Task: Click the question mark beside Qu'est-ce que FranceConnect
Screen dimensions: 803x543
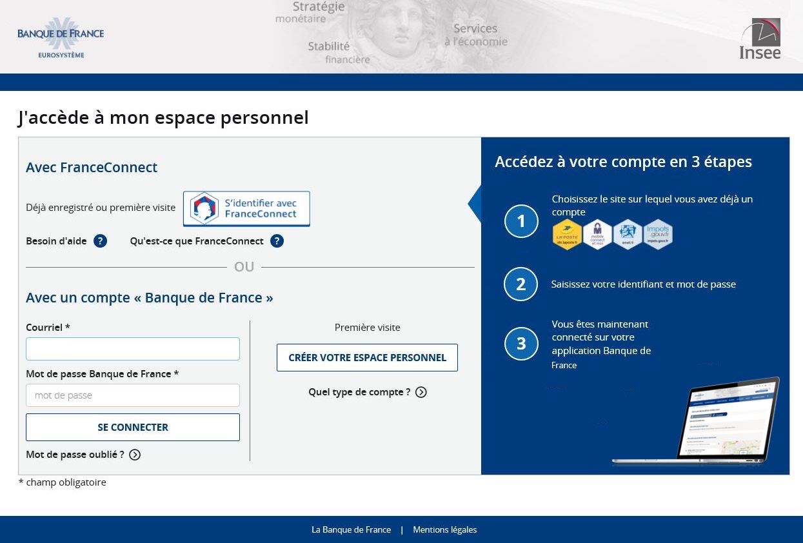Action: [277, 241]
